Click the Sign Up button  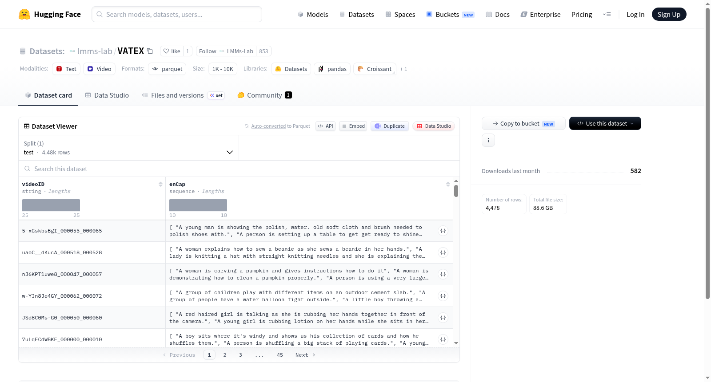[669, 14]
